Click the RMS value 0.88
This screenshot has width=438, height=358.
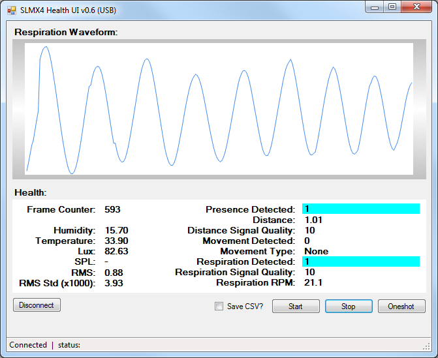(x=114, y=273)
